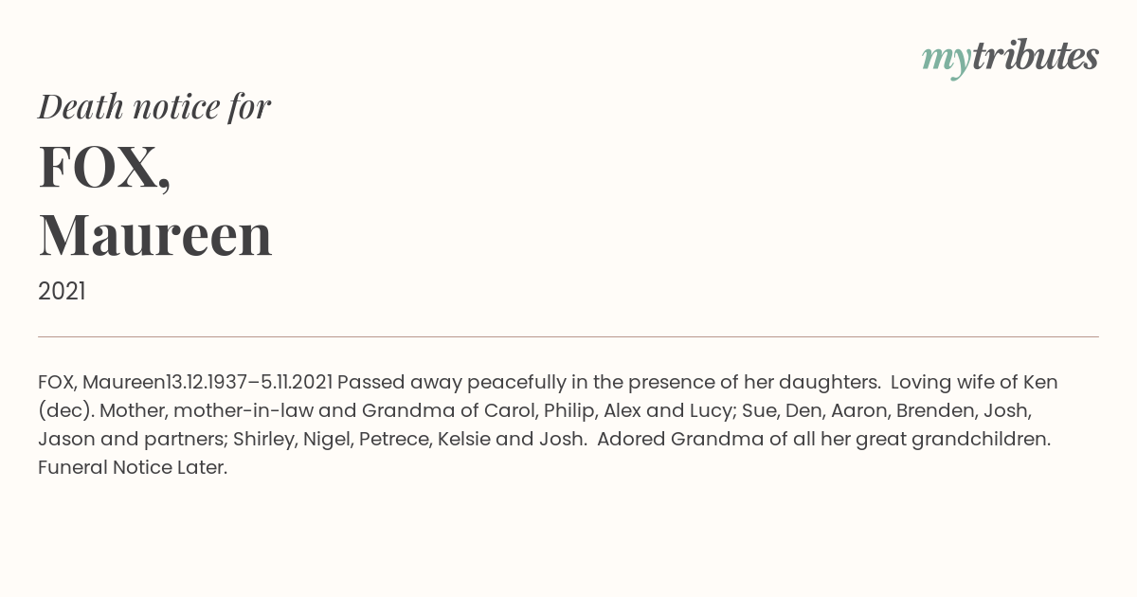Click the "Funeral Notice Later." sentence
The width and height of the screenshot is (1137, 597).
pyautogui.click(x=133, y=468)
